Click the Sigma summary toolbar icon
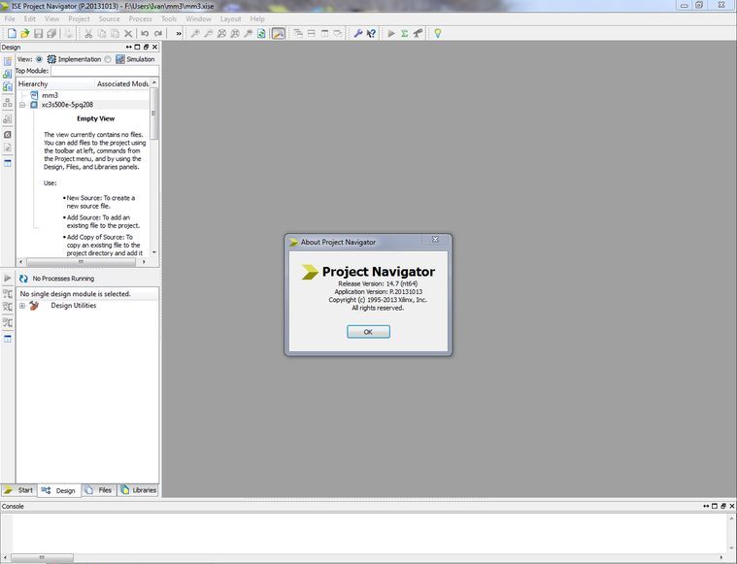Screen dimensions: 737x564 404,33
